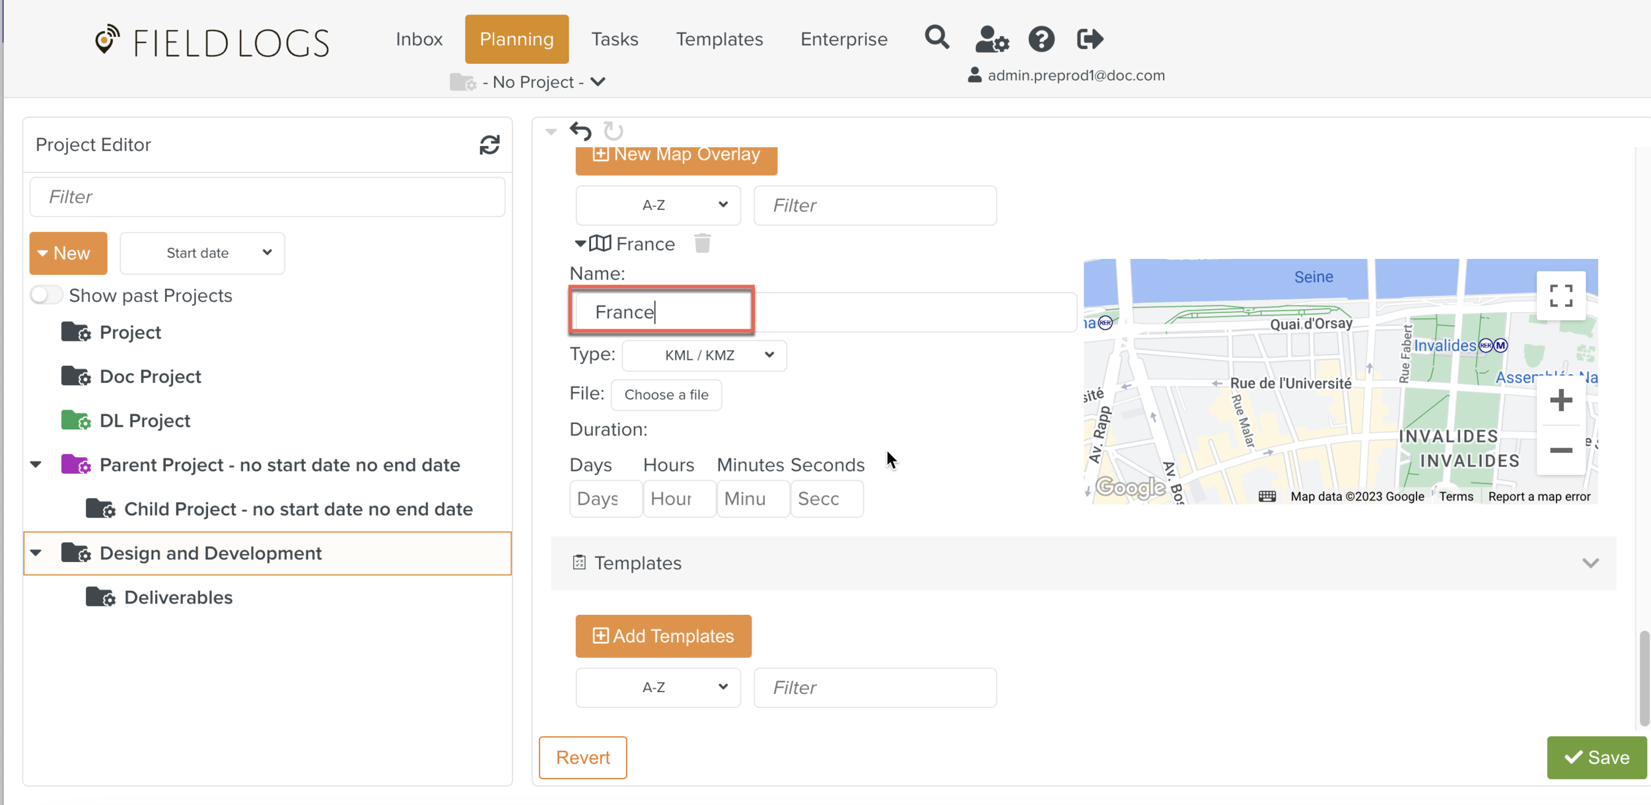Viewport: 1651px width, 805px height.
Task: Click the search magnifier icon
Action: (x=936, y=38)
